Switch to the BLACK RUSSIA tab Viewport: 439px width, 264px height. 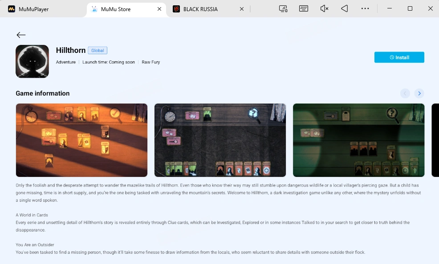[x=208, y=9]
